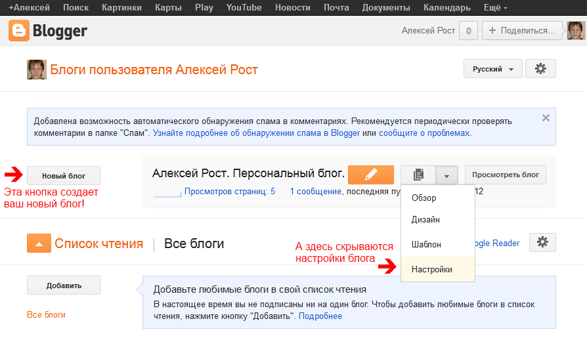Screen dimensions: 587x338
Task: Click the orange Все блоги sidebar link
Action: [x=46, y=315]
